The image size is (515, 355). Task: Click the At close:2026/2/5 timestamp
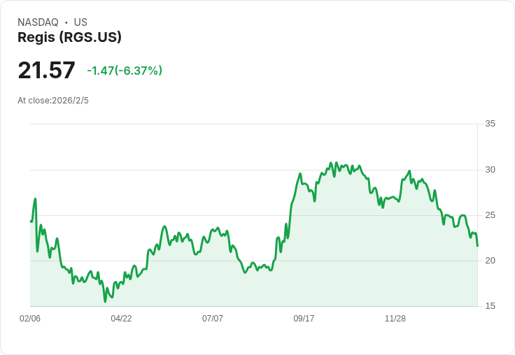pos(53,100)
